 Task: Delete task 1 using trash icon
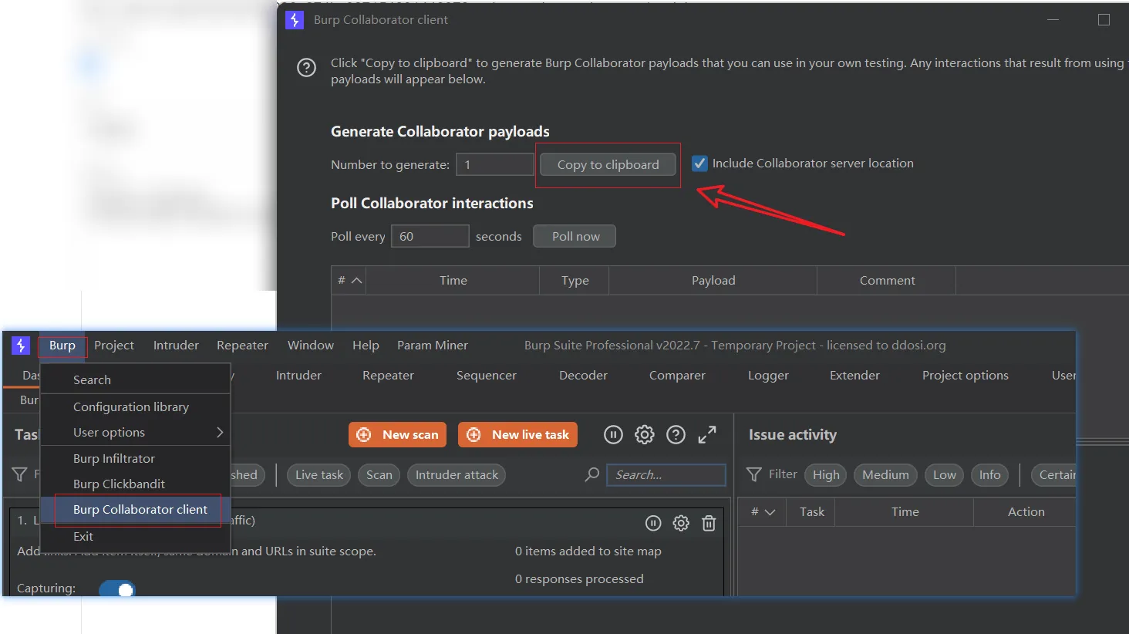[709, 524]
